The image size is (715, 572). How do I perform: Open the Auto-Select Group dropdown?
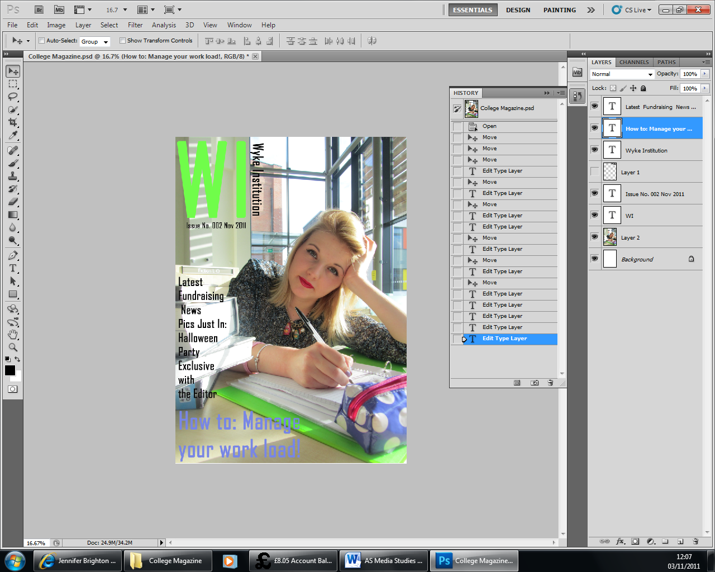tap(107, 41)
